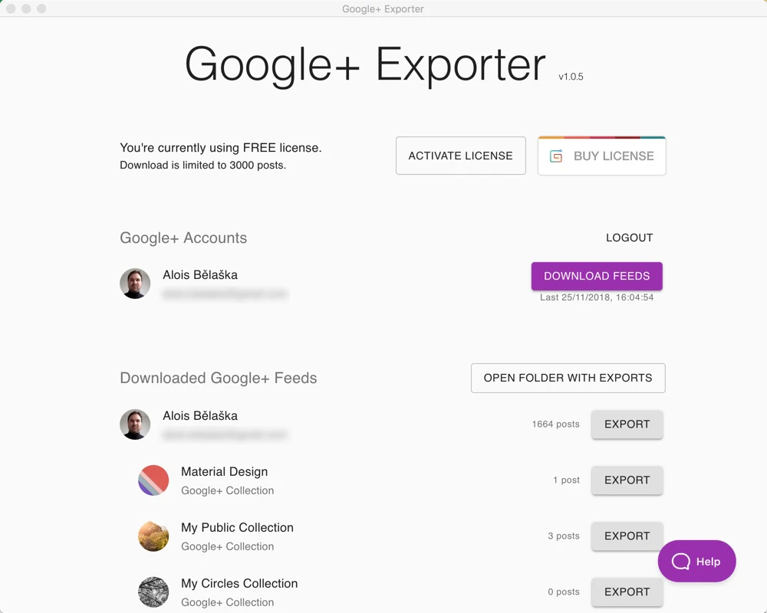Export the Material Design collection
This screenshot has width=767, height=613.
click(627, 480)
